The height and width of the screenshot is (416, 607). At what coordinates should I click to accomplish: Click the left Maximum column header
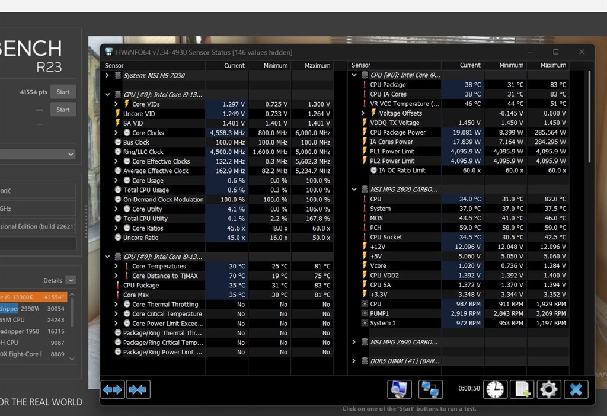pyautogui.click(x=312, y=65)
